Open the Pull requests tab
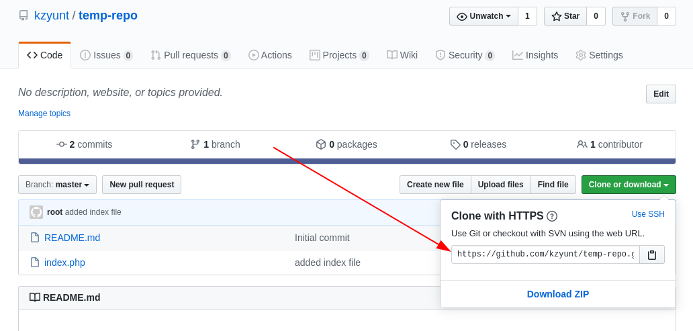 click(x=191, y=55)
